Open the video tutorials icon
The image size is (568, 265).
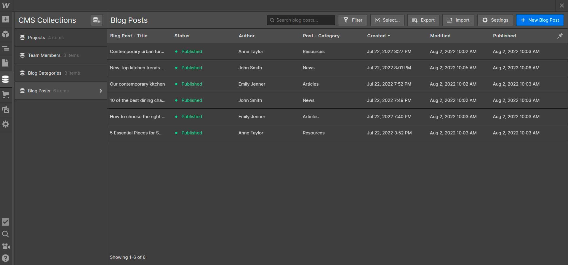pyautogui.click(x=6, y=246)
